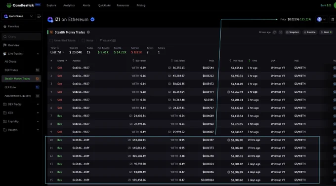Click the clock icon next to Time label

[58, 48]
